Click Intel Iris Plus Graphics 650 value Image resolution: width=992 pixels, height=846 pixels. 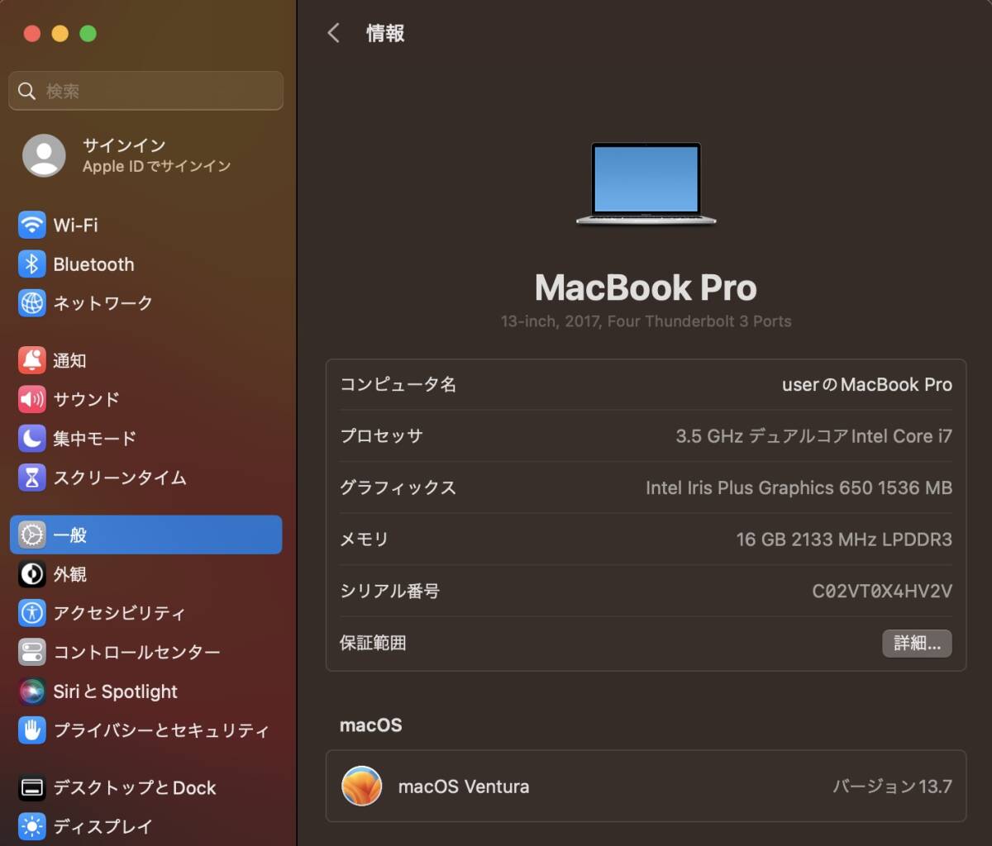point(799,488)
